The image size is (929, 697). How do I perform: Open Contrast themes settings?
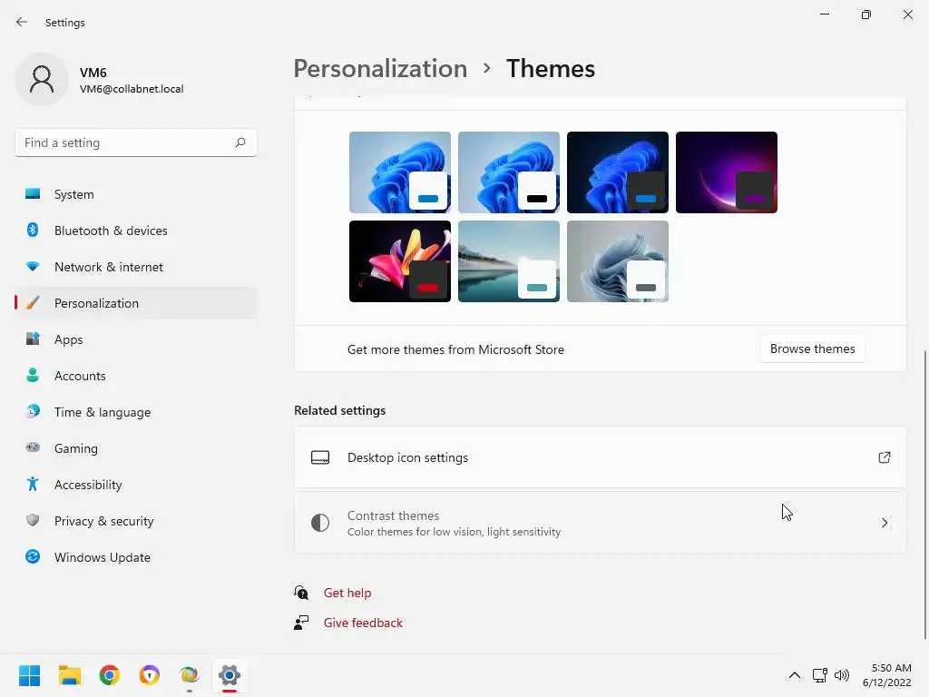coord(601,523)
